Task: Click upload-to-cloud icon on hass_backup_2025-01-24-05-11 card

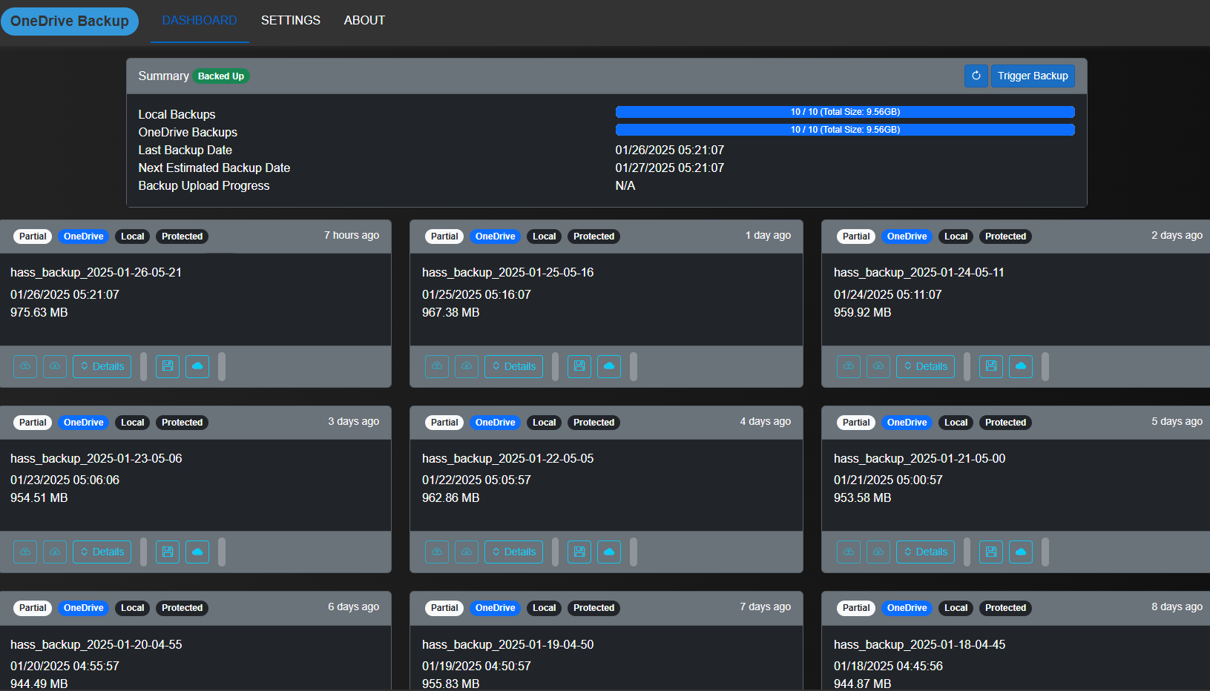Action: pyautogui.click(x=849, y=366)
